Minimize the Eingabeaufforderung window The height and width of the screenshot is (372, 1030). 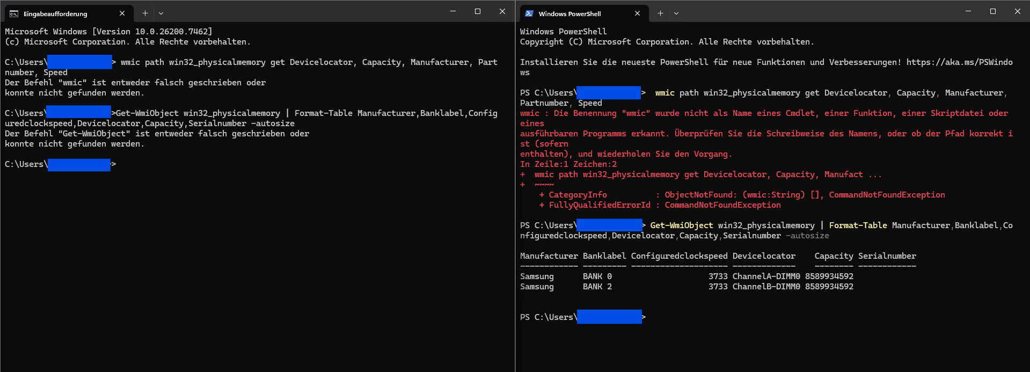point(453,11)
